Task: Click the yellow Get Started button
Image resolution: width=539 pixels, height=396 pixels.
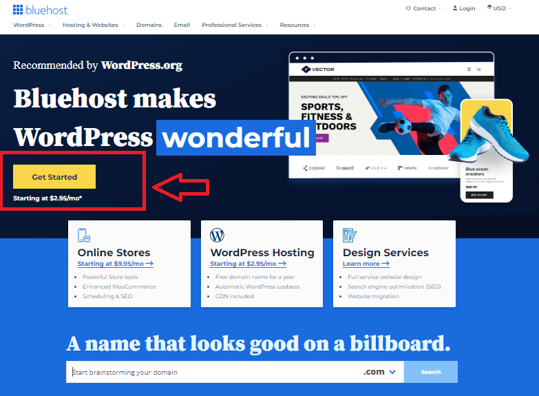Action: [x=54, y=176]
